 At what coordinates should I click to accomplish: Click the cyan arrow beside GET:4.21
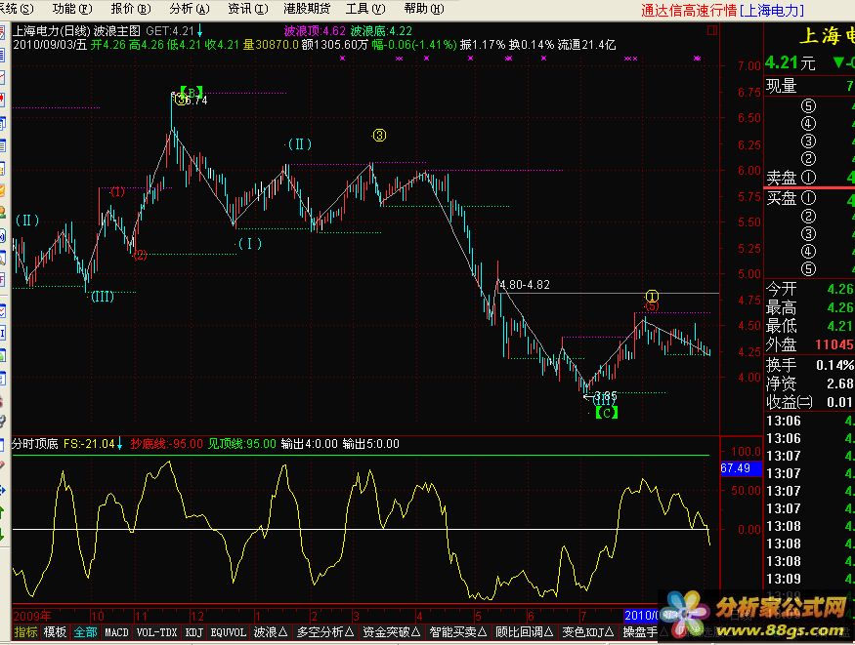click(x=200, y=30)
